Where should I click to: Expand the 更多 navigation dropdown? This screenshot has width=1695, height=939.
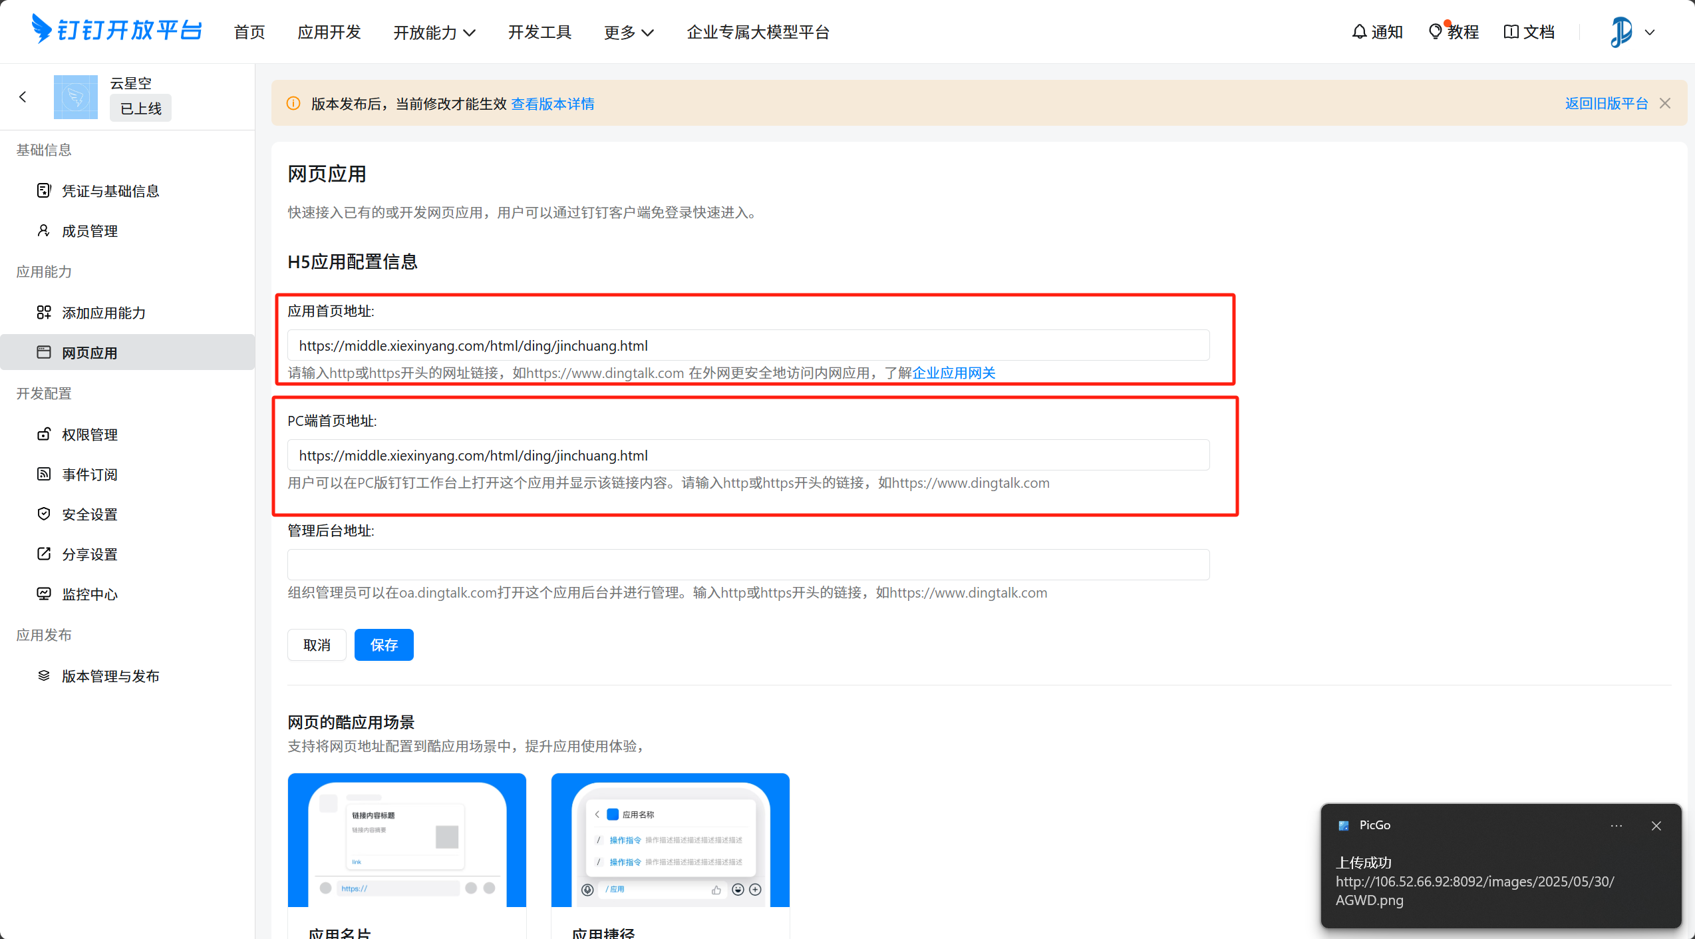628,32
